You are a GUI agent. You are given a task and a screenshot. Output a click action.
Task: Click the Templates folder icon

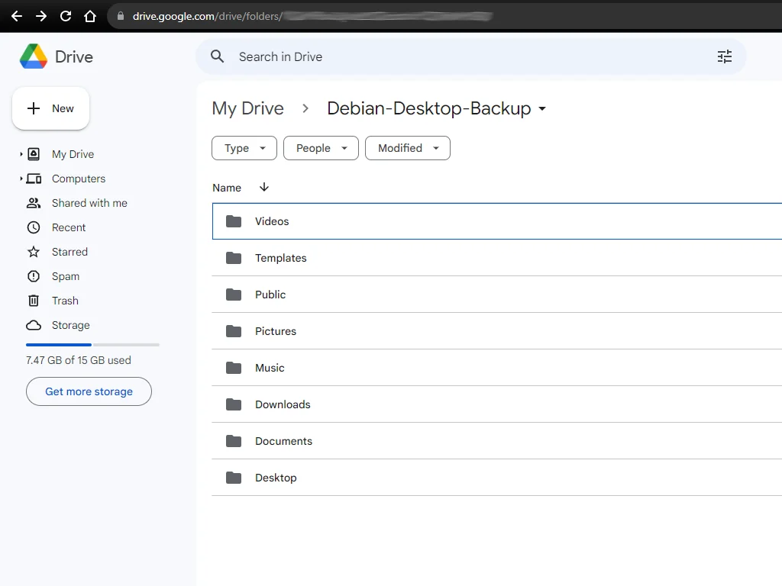(234, 258)
